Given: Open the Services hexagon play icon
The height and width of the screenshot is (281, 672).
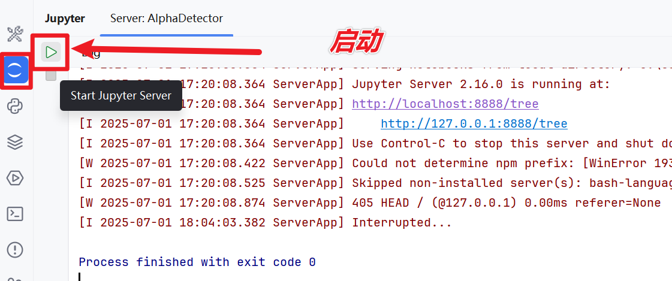Looking at the screenshot, I should (16, 178).
